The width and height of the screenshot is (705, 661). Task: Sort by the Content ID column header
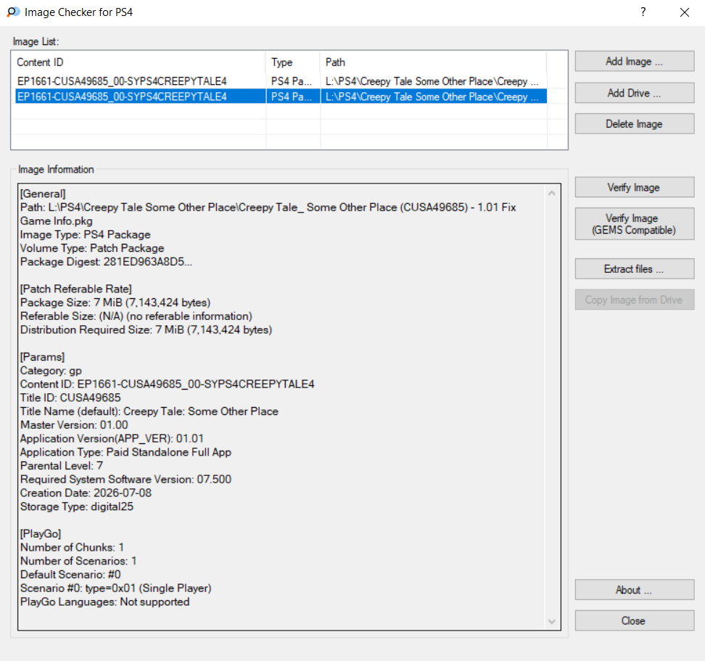coord(140,62)
